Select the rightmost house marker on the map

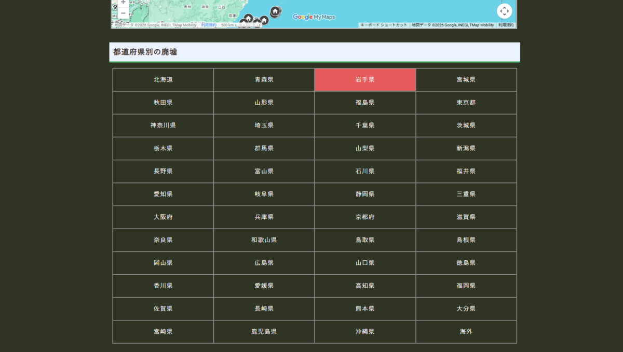pos(275,10)
